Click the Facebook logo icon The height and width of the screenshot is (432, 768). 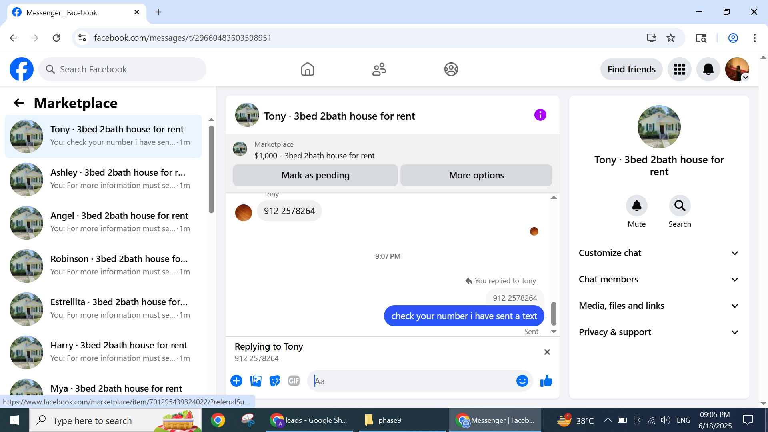[x=22, y=69]
